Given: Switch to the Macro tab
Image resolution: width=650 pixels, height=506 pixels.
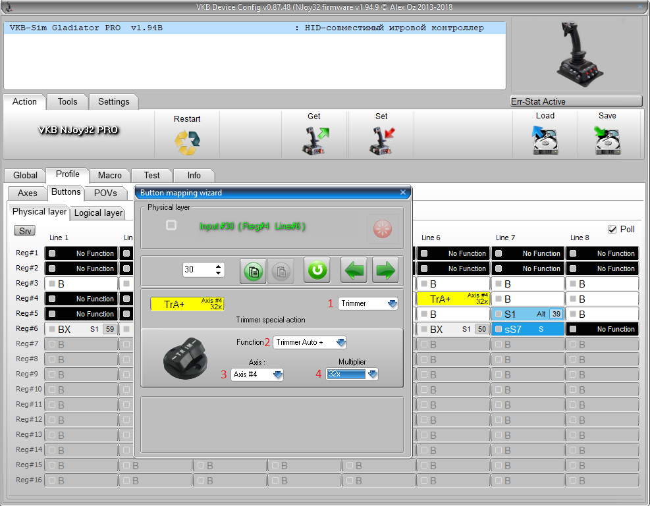Looking at the screenshot, I should pyautogui.click(x=110, y=175).
